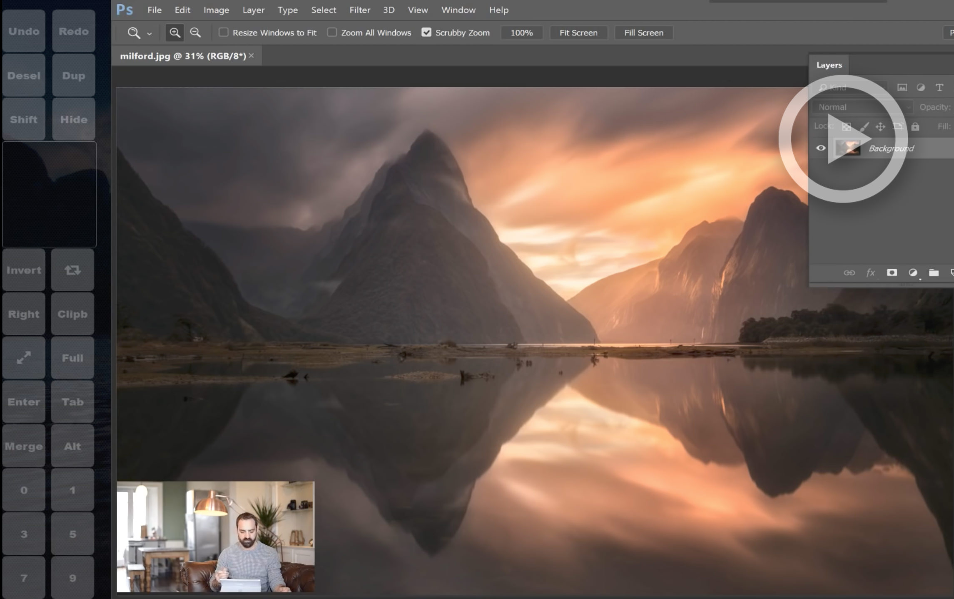Click the 100% zoom button
954x599 pixels.
click(x=522, y=32)
